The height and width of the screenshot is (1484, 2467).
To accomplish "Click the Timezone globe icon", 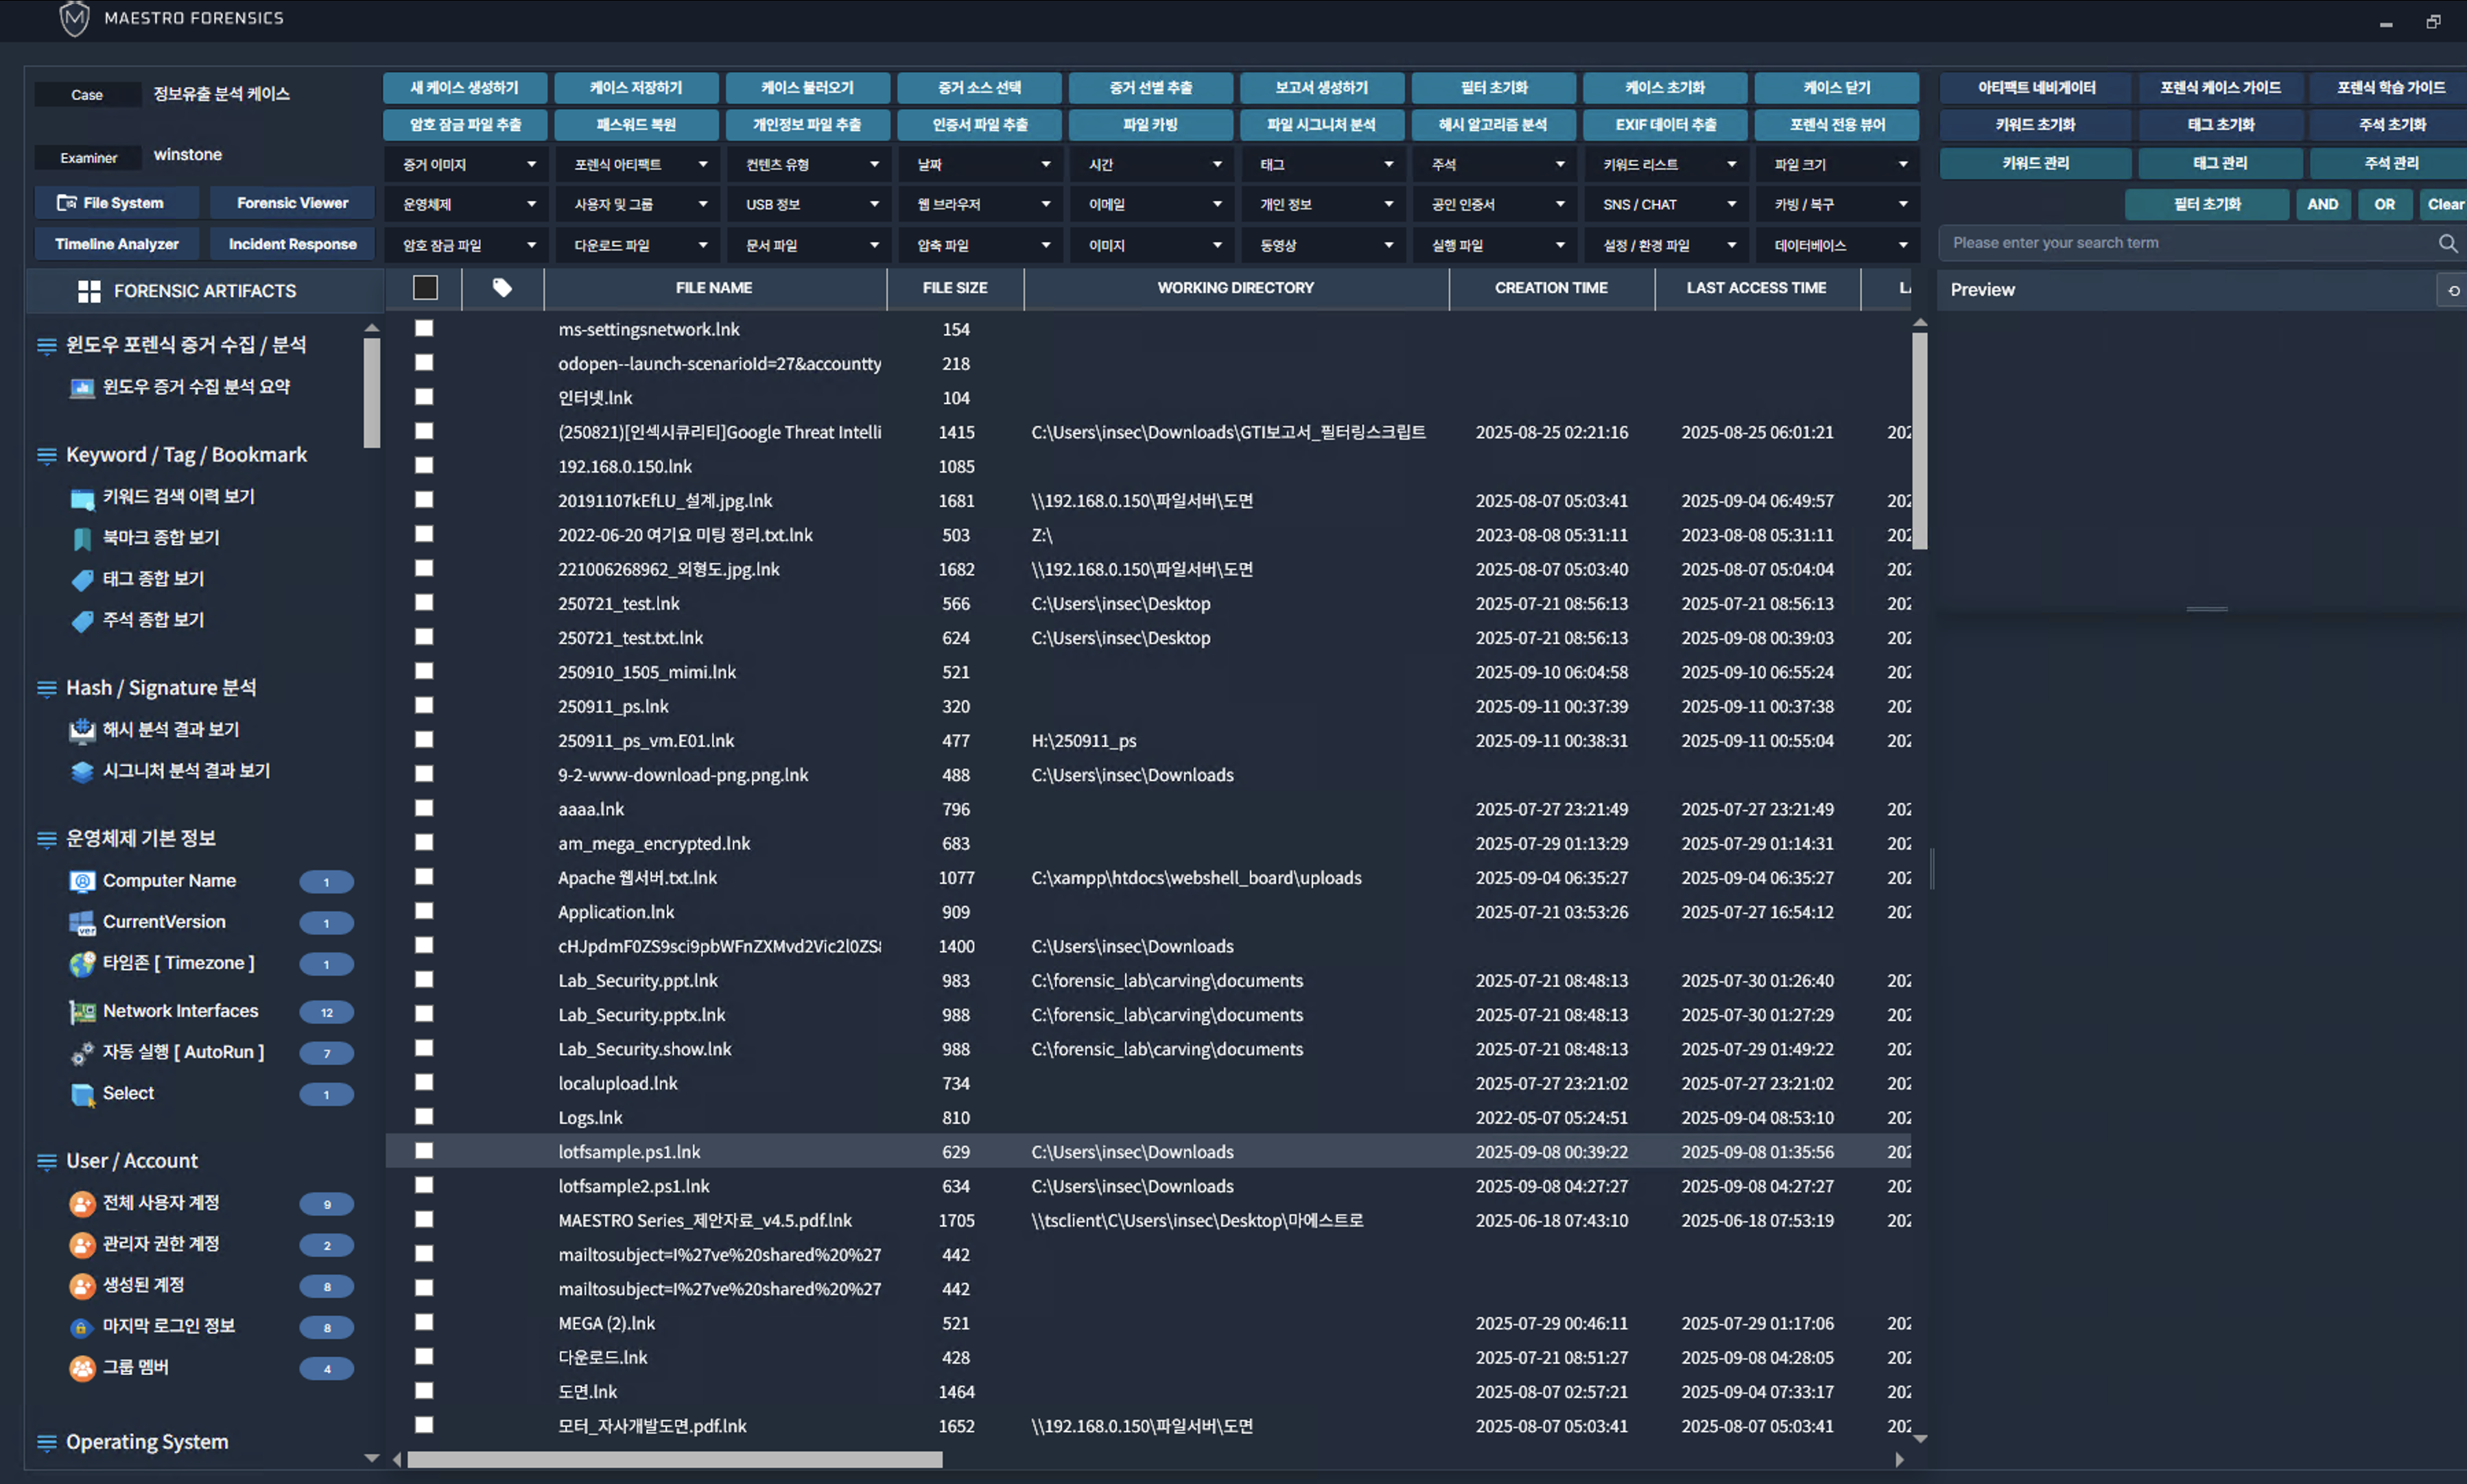I will pyautogui.click(x=82, y=964).
